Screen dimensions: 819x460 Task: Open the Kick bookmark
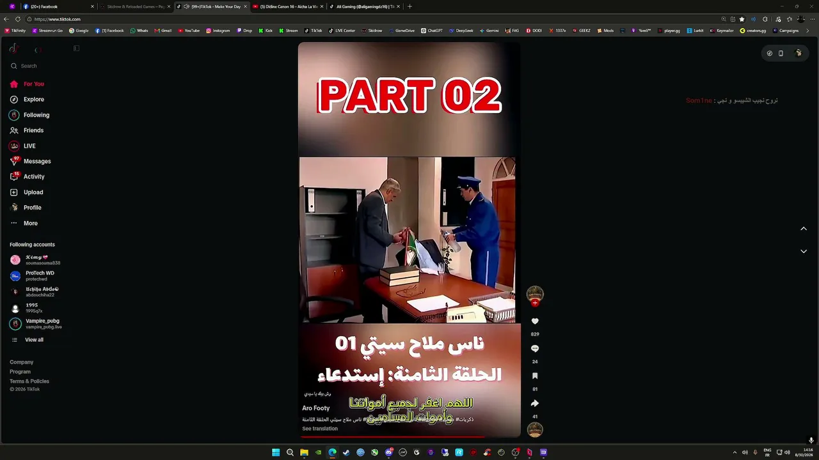[x=266, y=31]
